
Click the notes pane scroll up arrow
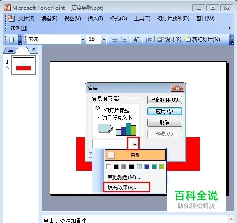coord(231,219)
